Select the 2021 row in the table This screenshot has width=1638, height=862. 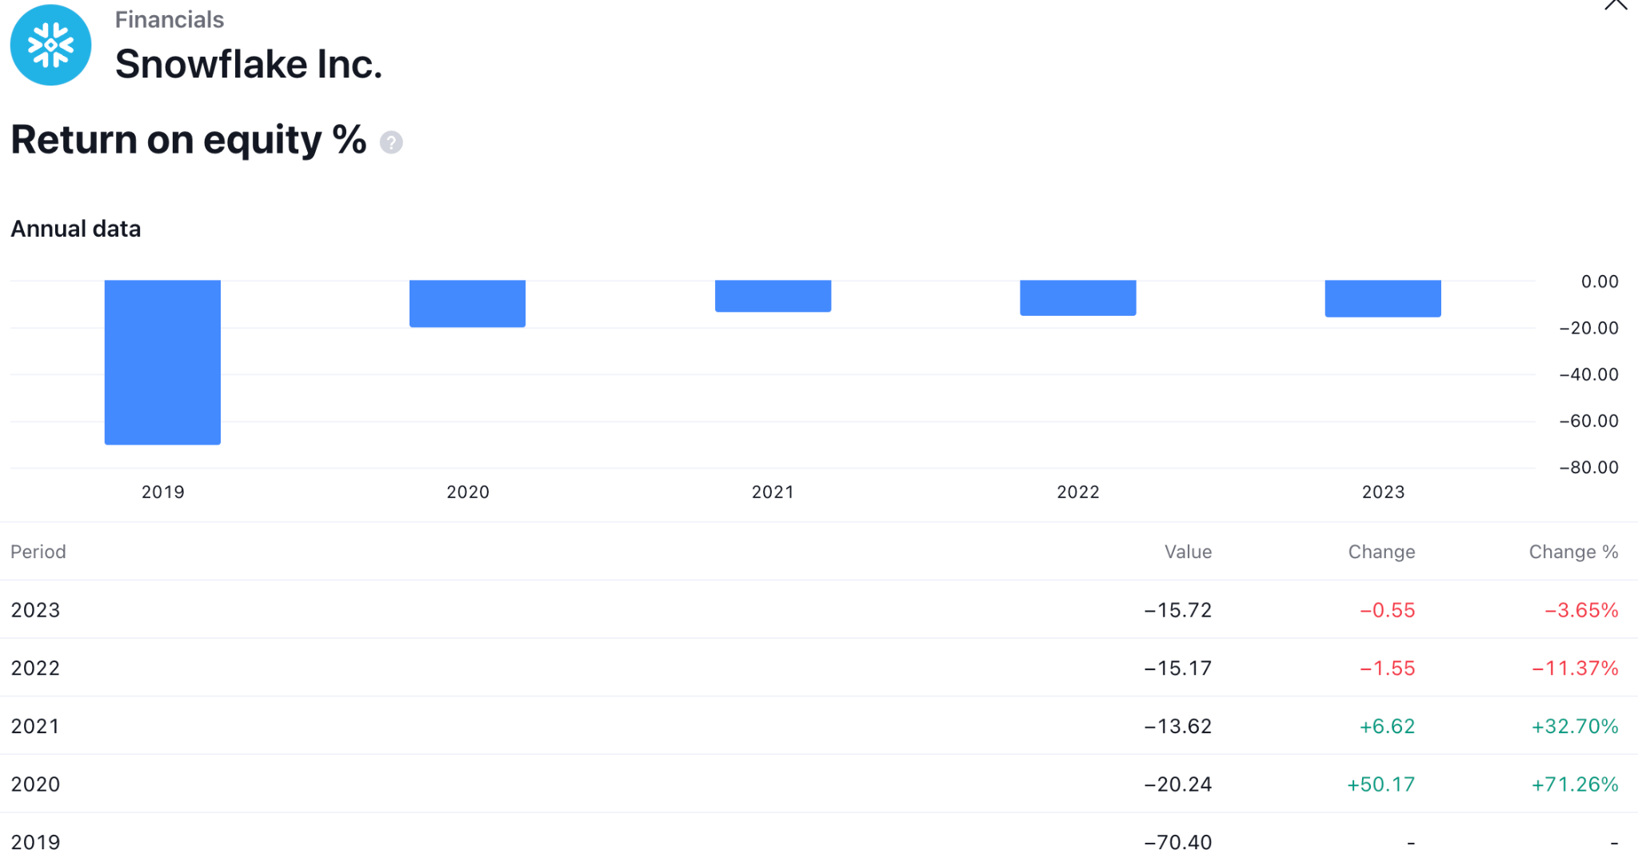(x=819, y=726)
